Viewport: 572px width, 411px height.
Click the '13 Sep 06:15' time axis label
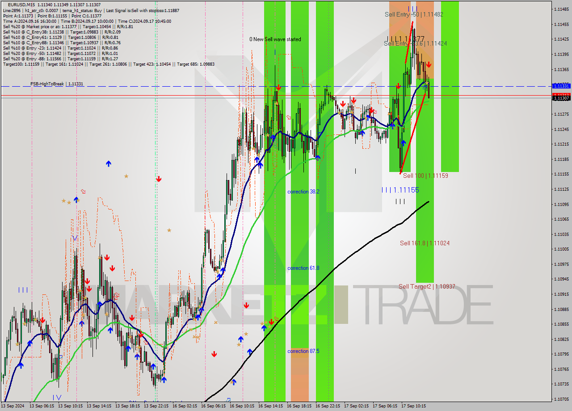coord(41,406)
